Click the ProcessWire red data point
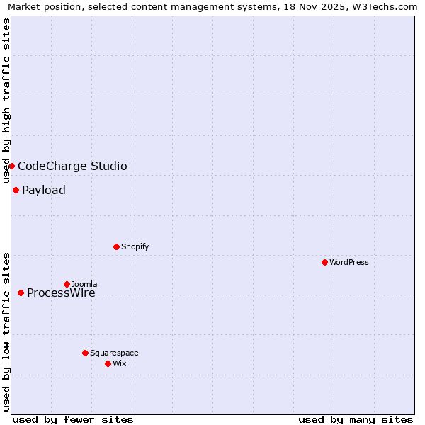This screenshot has width=425, height=425. pos(21,293)
